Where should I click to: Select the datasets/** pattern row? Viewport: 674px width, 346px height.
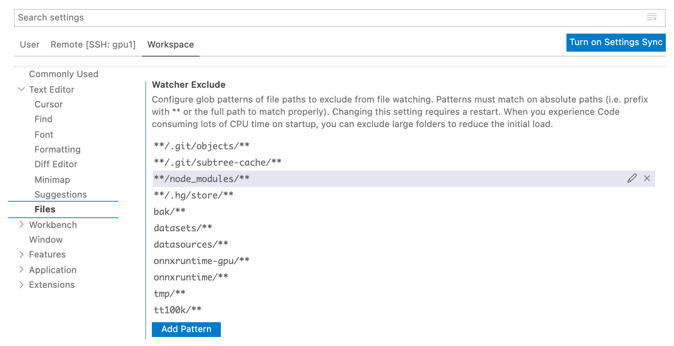(183, 228)
